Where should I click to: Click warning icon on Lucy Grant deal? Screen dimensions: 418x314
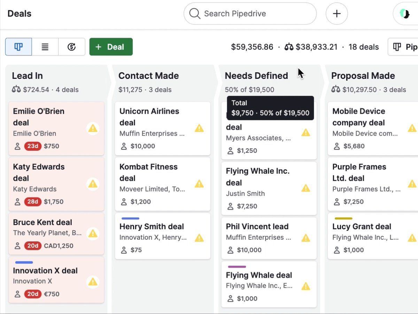pos(412,238)
